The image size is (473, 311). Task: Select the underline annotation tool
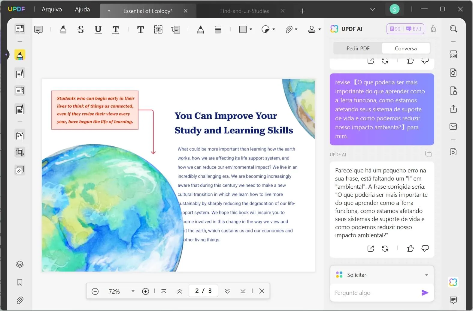98,29
